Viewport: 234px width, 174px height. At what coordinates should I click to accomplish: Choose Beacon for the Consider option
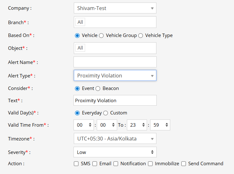pyautogui.click(x=98, y=88)
